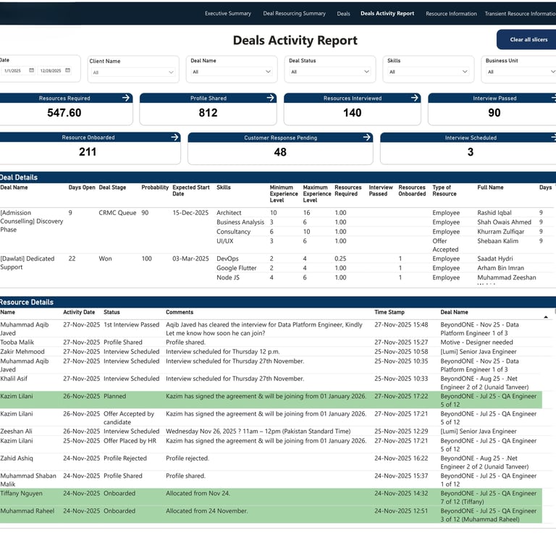Click the 1st Interview Passed status cell

[x=131, y=324]
